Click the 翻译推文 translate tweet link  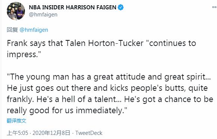16,121
